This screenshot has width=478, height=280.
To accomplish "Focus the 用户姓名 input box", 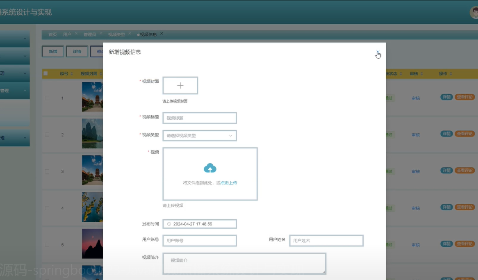I will [326, 241].
